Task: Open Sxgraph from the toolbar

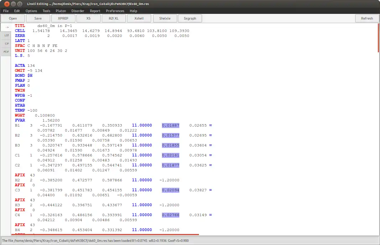Action: click(x=190, y=18)
